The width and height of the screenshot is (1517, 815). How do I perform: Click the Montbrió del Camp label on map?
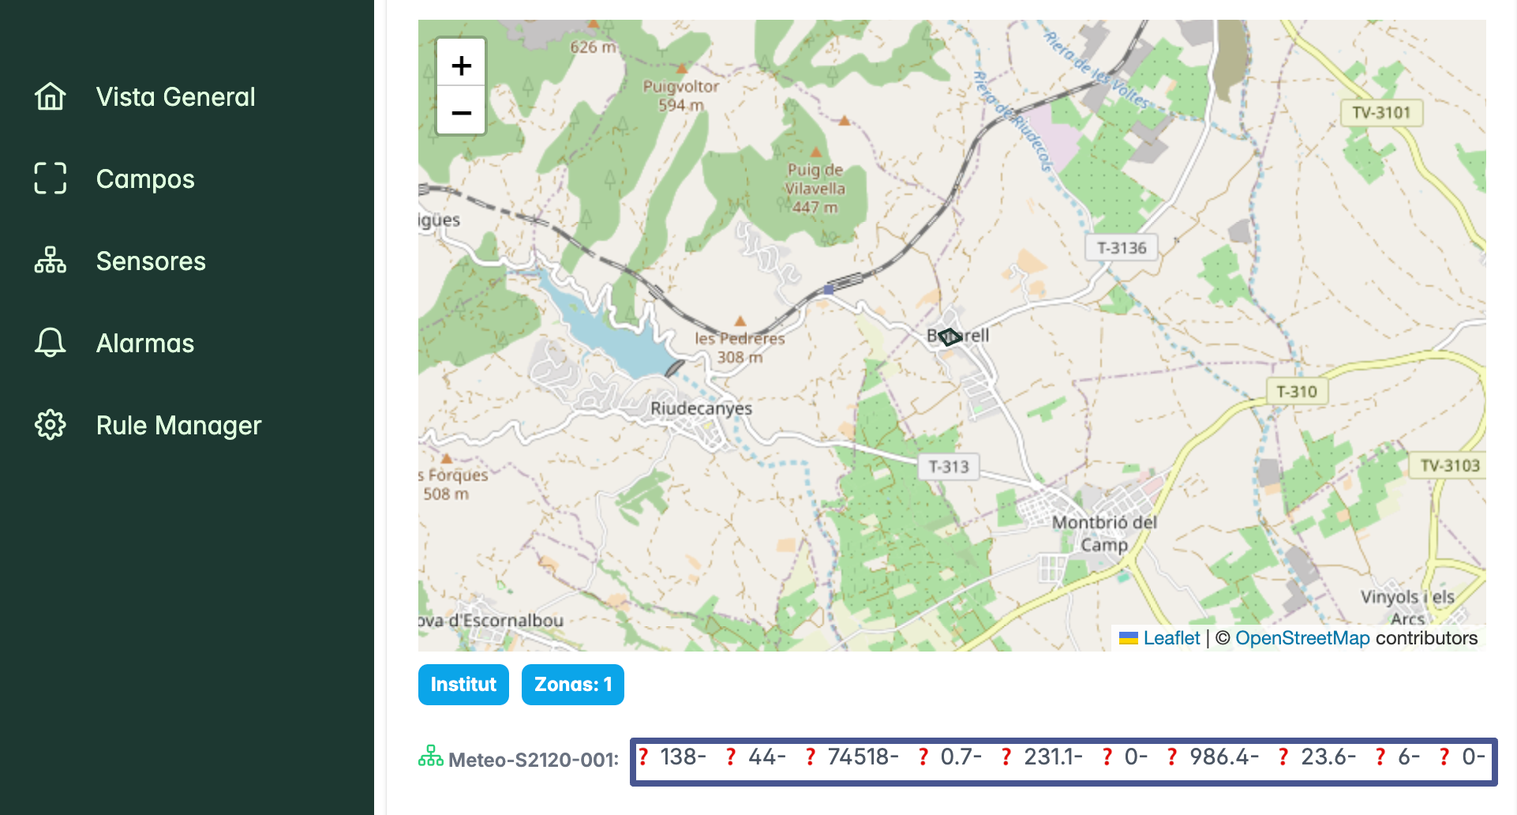click(1104, 533)
